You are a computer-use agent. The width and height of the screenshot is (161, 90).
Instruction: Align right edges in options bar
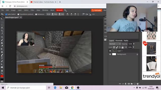point(75,14)
